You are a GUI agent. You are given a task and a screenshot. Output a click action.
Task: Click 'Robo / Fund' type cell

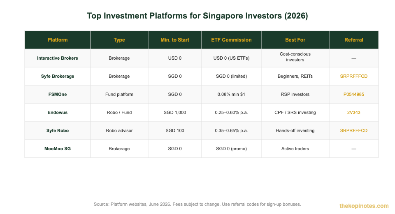coord(119,112)
